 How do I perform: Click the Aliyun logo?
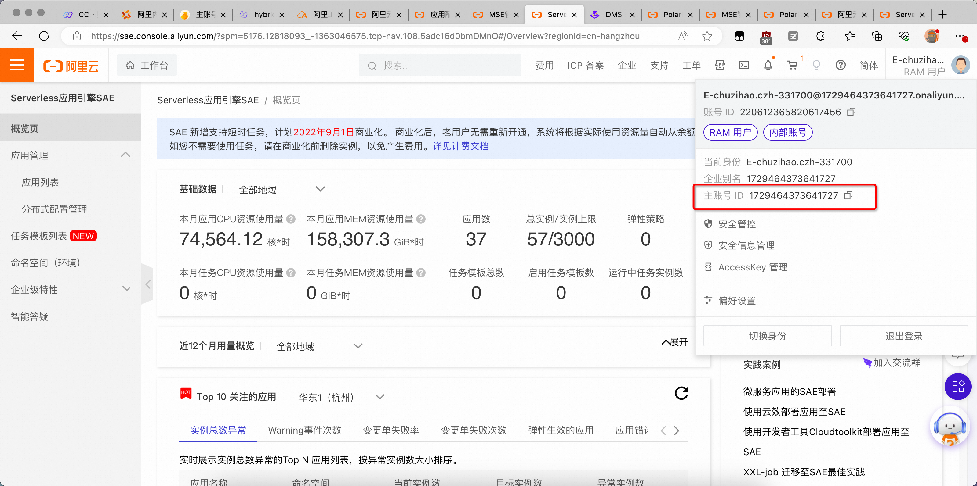71,66
